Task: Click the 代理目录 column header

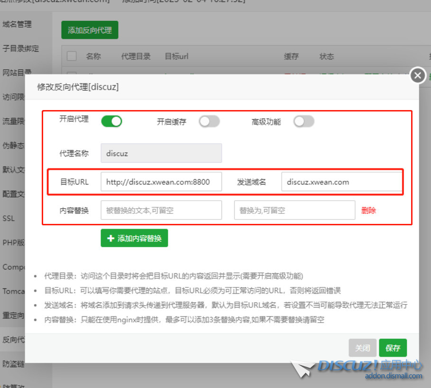Action: (x=136, y=56)
